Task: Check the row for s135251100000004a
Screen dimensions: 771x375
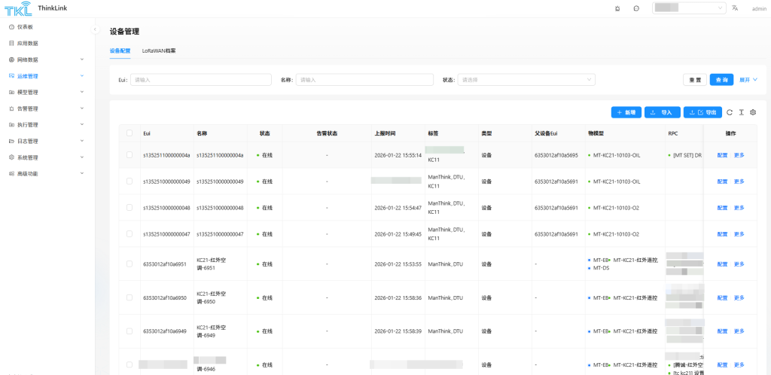Action: point(130,155)
